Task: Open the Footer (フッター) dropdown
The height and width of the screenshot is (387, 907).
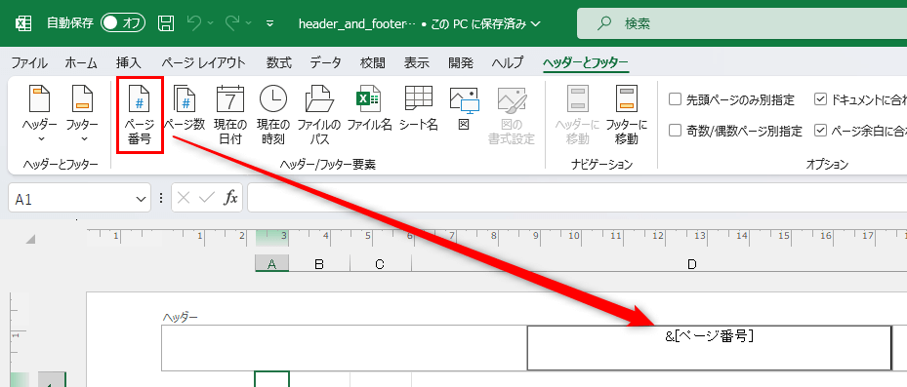Action: pyautogui.click(x=83, y=115)
